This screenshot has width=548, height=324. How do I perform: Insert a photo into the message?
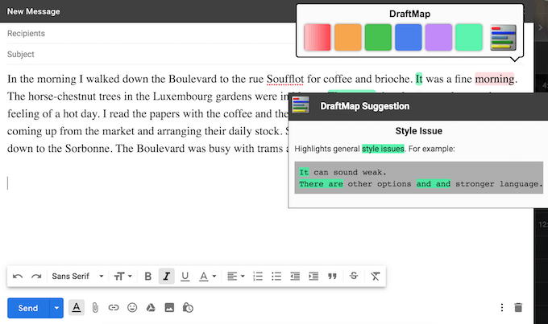[169, 308]
